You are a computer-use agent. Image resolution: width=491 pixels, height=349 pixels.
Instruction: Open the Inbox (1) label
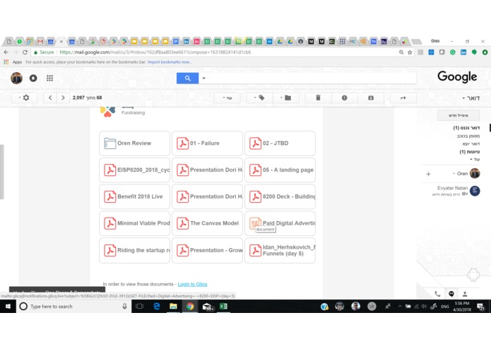[x=466, y=128]
